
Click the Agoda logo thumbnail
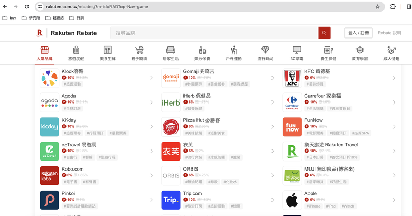(x=50, y=102)
